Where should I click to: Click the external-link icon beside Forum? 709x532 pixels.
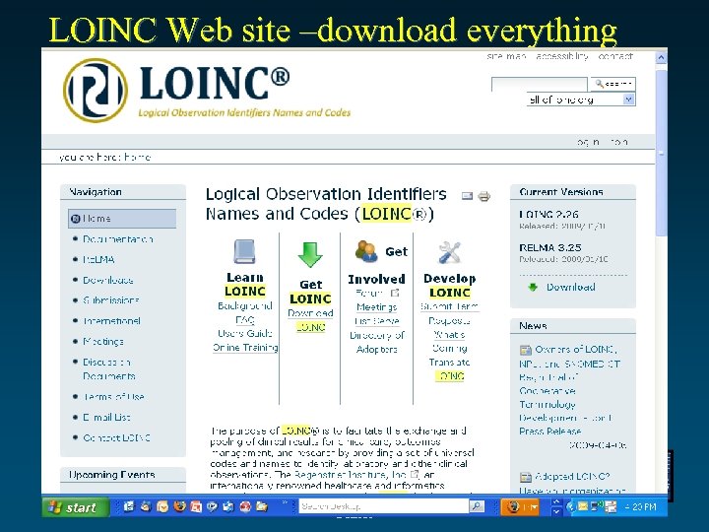tap(395, 293)
